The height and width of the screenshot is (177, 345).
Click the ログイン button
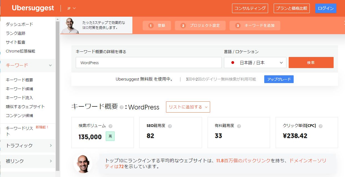pyautogui.click(x=326, y=8)
